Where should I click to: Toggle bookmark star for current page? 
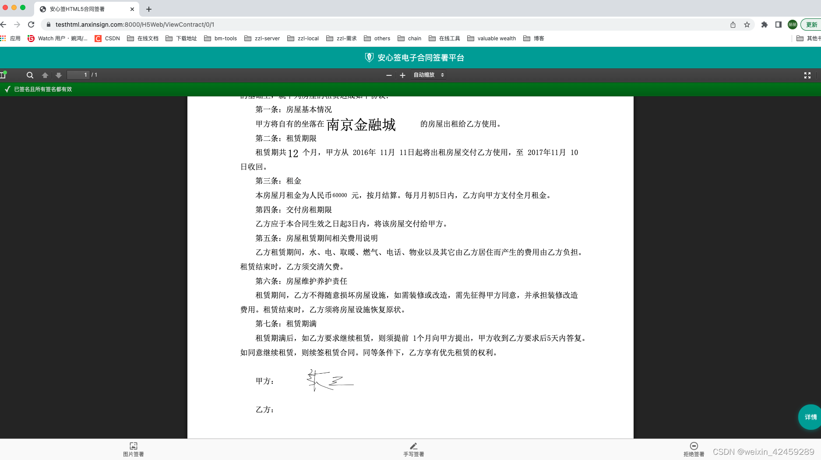(747, 25)
